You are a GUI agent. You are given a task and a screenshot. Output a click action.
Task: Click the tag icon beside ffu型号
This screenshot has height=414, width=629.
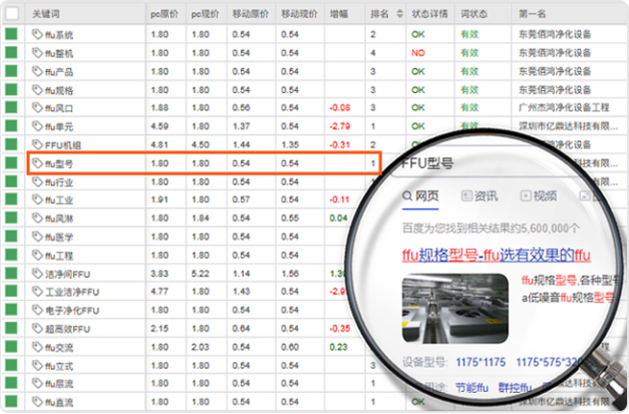pyautogui.click(x=37, y=164)
